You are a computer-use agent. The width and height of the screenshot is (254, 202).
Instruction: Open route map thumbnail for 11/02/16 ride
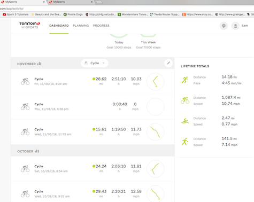(156, 132)
